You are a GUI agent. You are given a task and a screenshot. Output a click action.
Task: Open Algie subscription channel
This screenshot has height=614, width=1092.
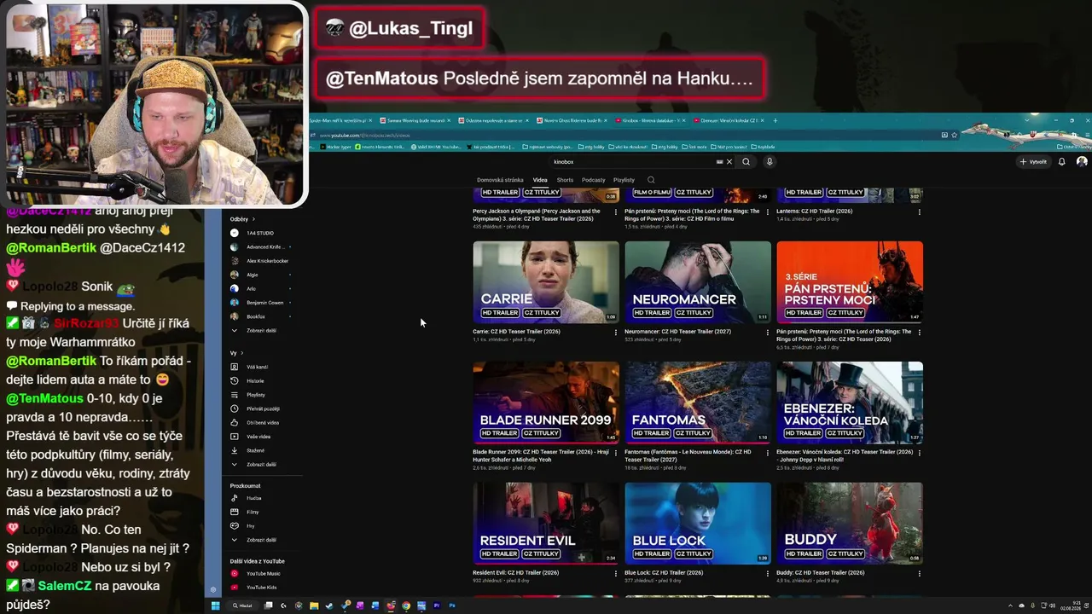[252, 275]
